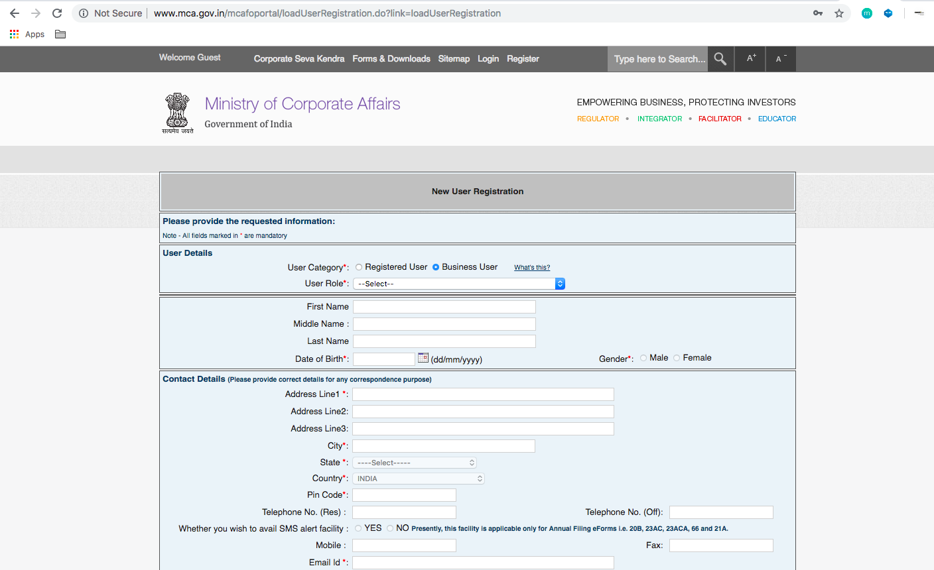Increase the font size with A+
The width and height of the screenshot is (934, 570).
point(751,59)
